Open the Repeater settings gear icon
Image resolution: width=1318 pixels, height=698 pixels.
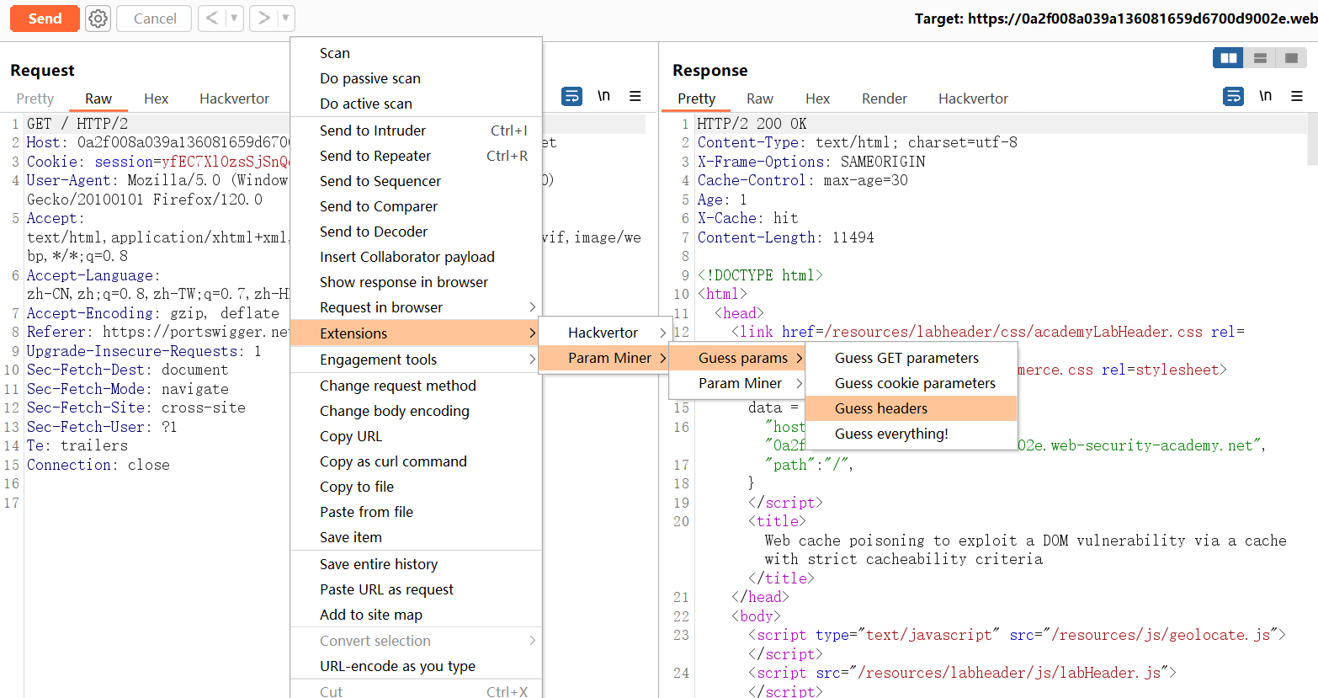coord(98,19)
